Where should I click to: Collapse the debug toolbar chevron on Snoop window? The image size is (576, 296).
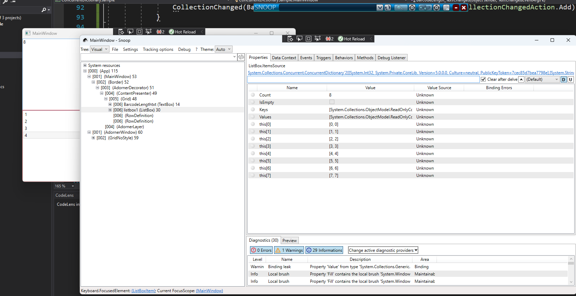tap(371, 39)
